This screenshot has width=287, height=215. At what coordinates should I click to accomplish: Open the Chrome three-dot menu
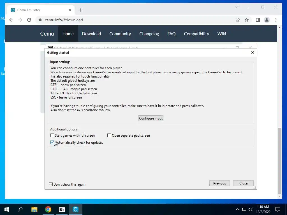pyautogui.click(x=276, y=20)
